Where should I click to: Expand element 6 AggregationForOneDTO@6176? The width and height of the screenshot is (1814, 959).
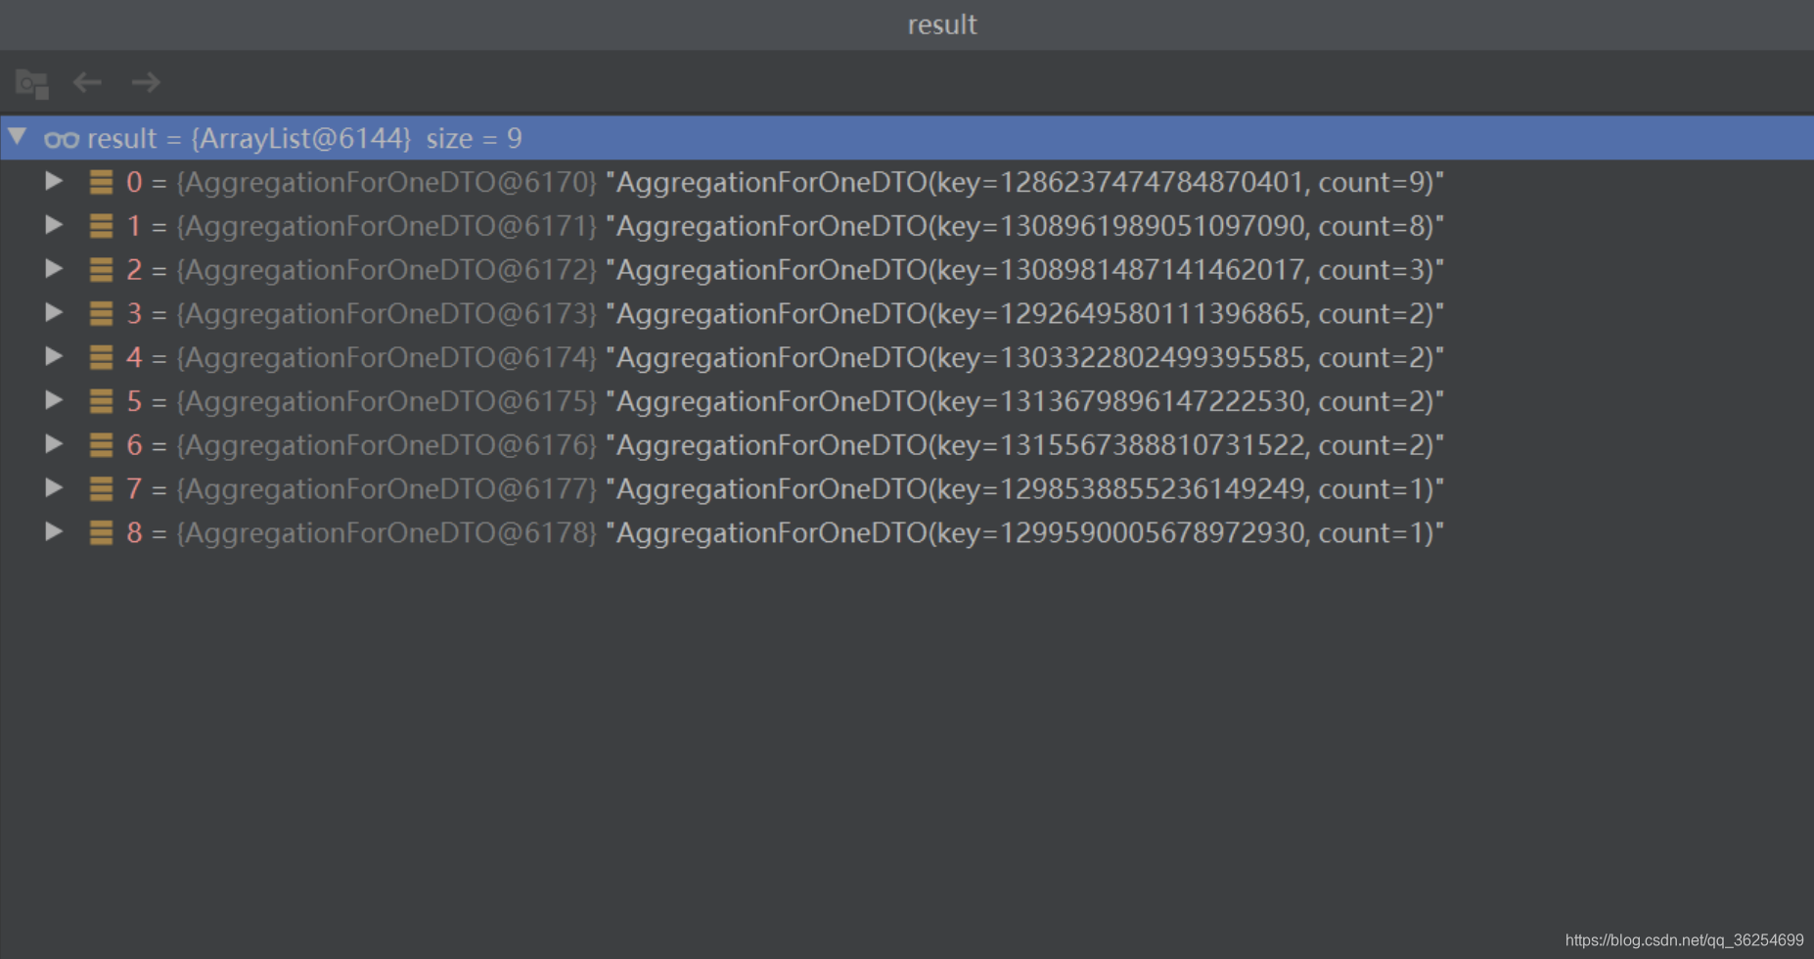[x=54, y=444]
